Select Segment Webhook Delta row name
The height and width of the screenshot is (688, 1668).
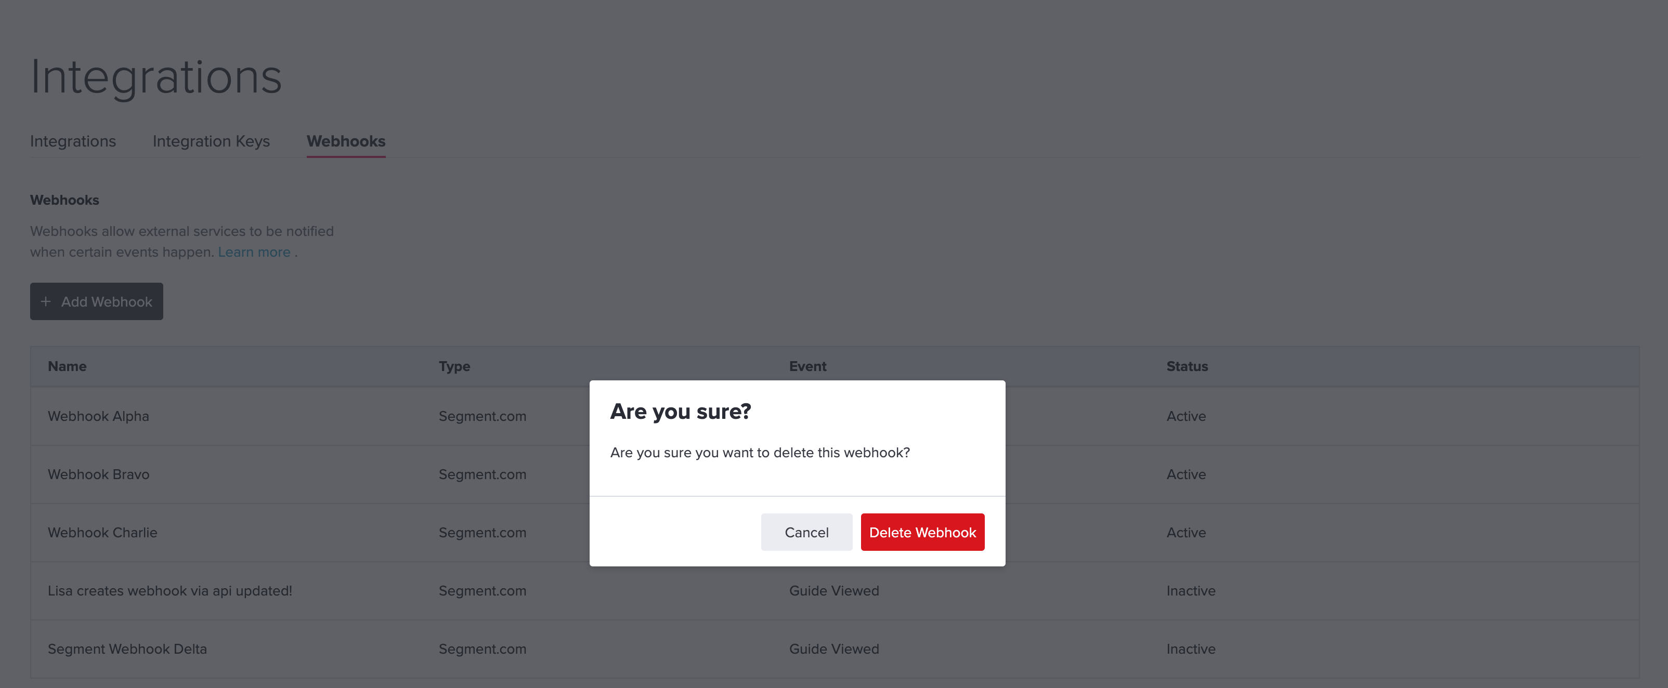pos(127,649)
